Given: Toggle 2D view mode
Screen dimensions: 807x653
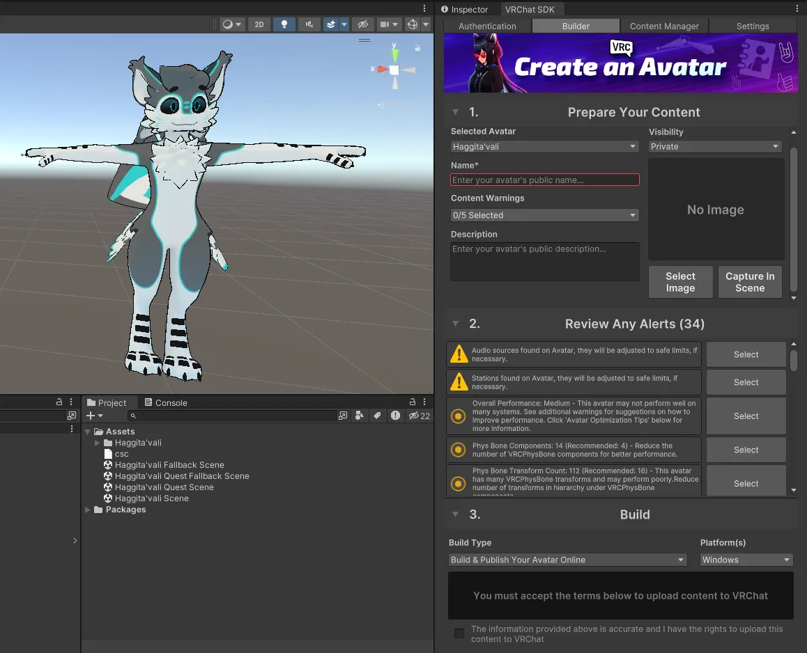Looking at the screenshot, I should (x=259, y=24).
